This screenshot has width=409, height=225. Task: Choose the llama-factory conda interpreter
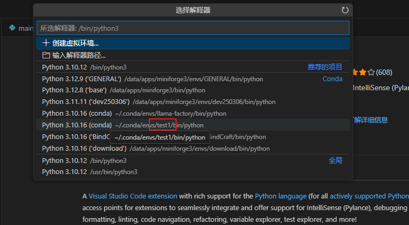pos(193,114)
